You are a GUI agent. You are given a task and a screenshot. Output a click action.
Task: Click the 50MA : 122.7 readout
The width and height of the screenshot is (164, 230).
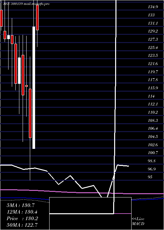click(22, 225)
